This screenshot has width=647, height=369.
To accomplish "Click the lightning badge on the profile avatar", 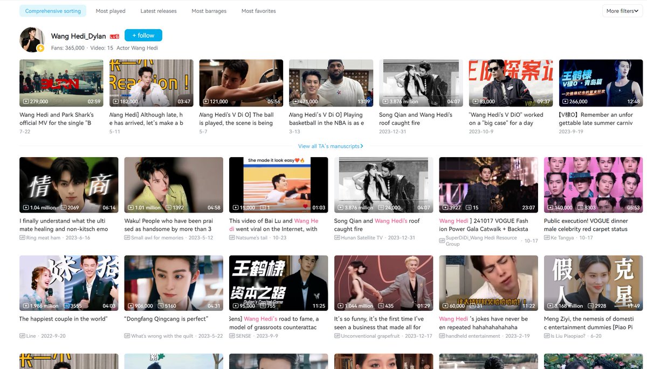I will pos(40,48).
